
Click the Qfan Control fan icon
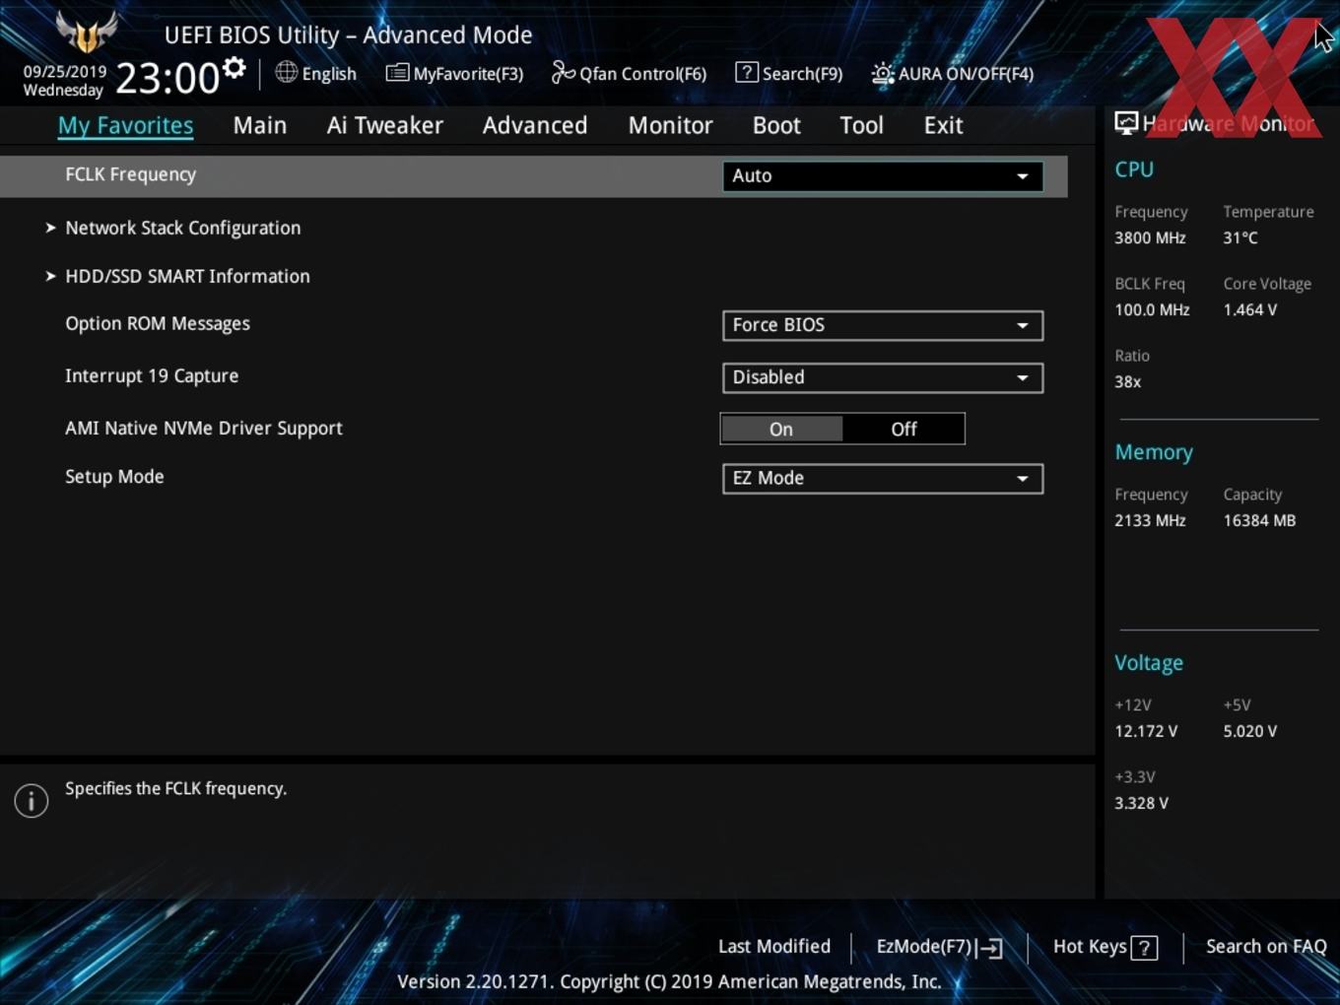click(563, 72)
